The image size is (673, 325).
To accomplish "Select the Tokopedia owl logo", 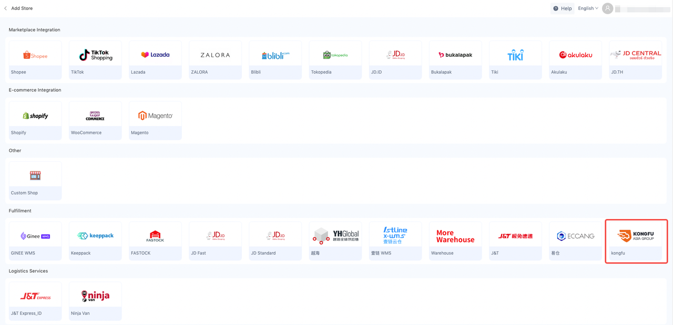I will [x=335, y=55].
